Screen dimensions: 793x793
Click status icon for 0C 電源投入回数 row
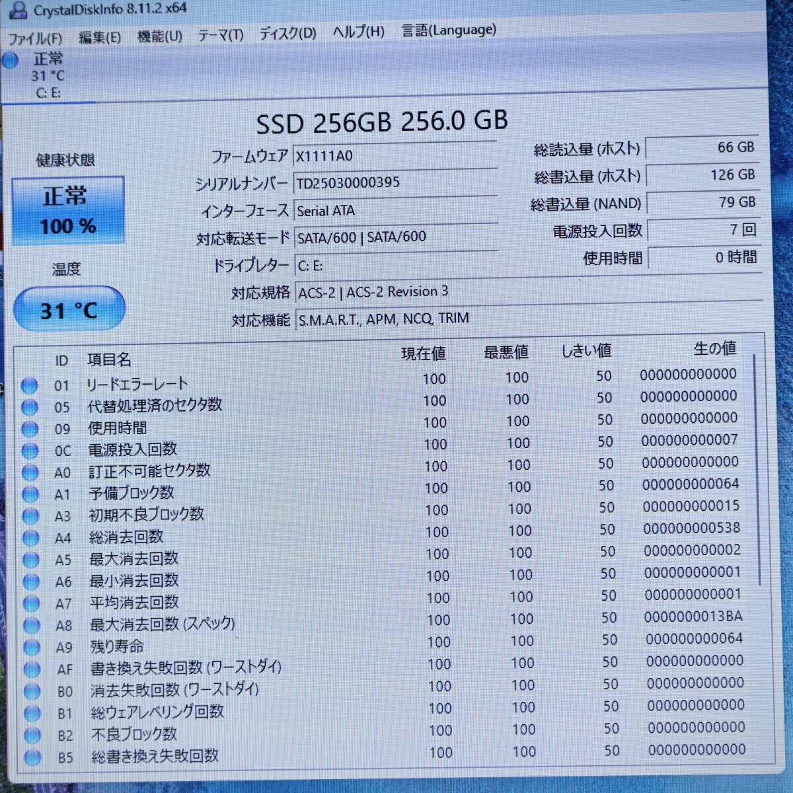click(x=30, y=451)
